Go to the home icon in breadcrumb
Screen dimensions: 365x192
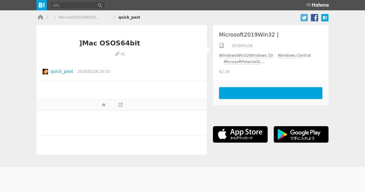click(x=40, y=17)
